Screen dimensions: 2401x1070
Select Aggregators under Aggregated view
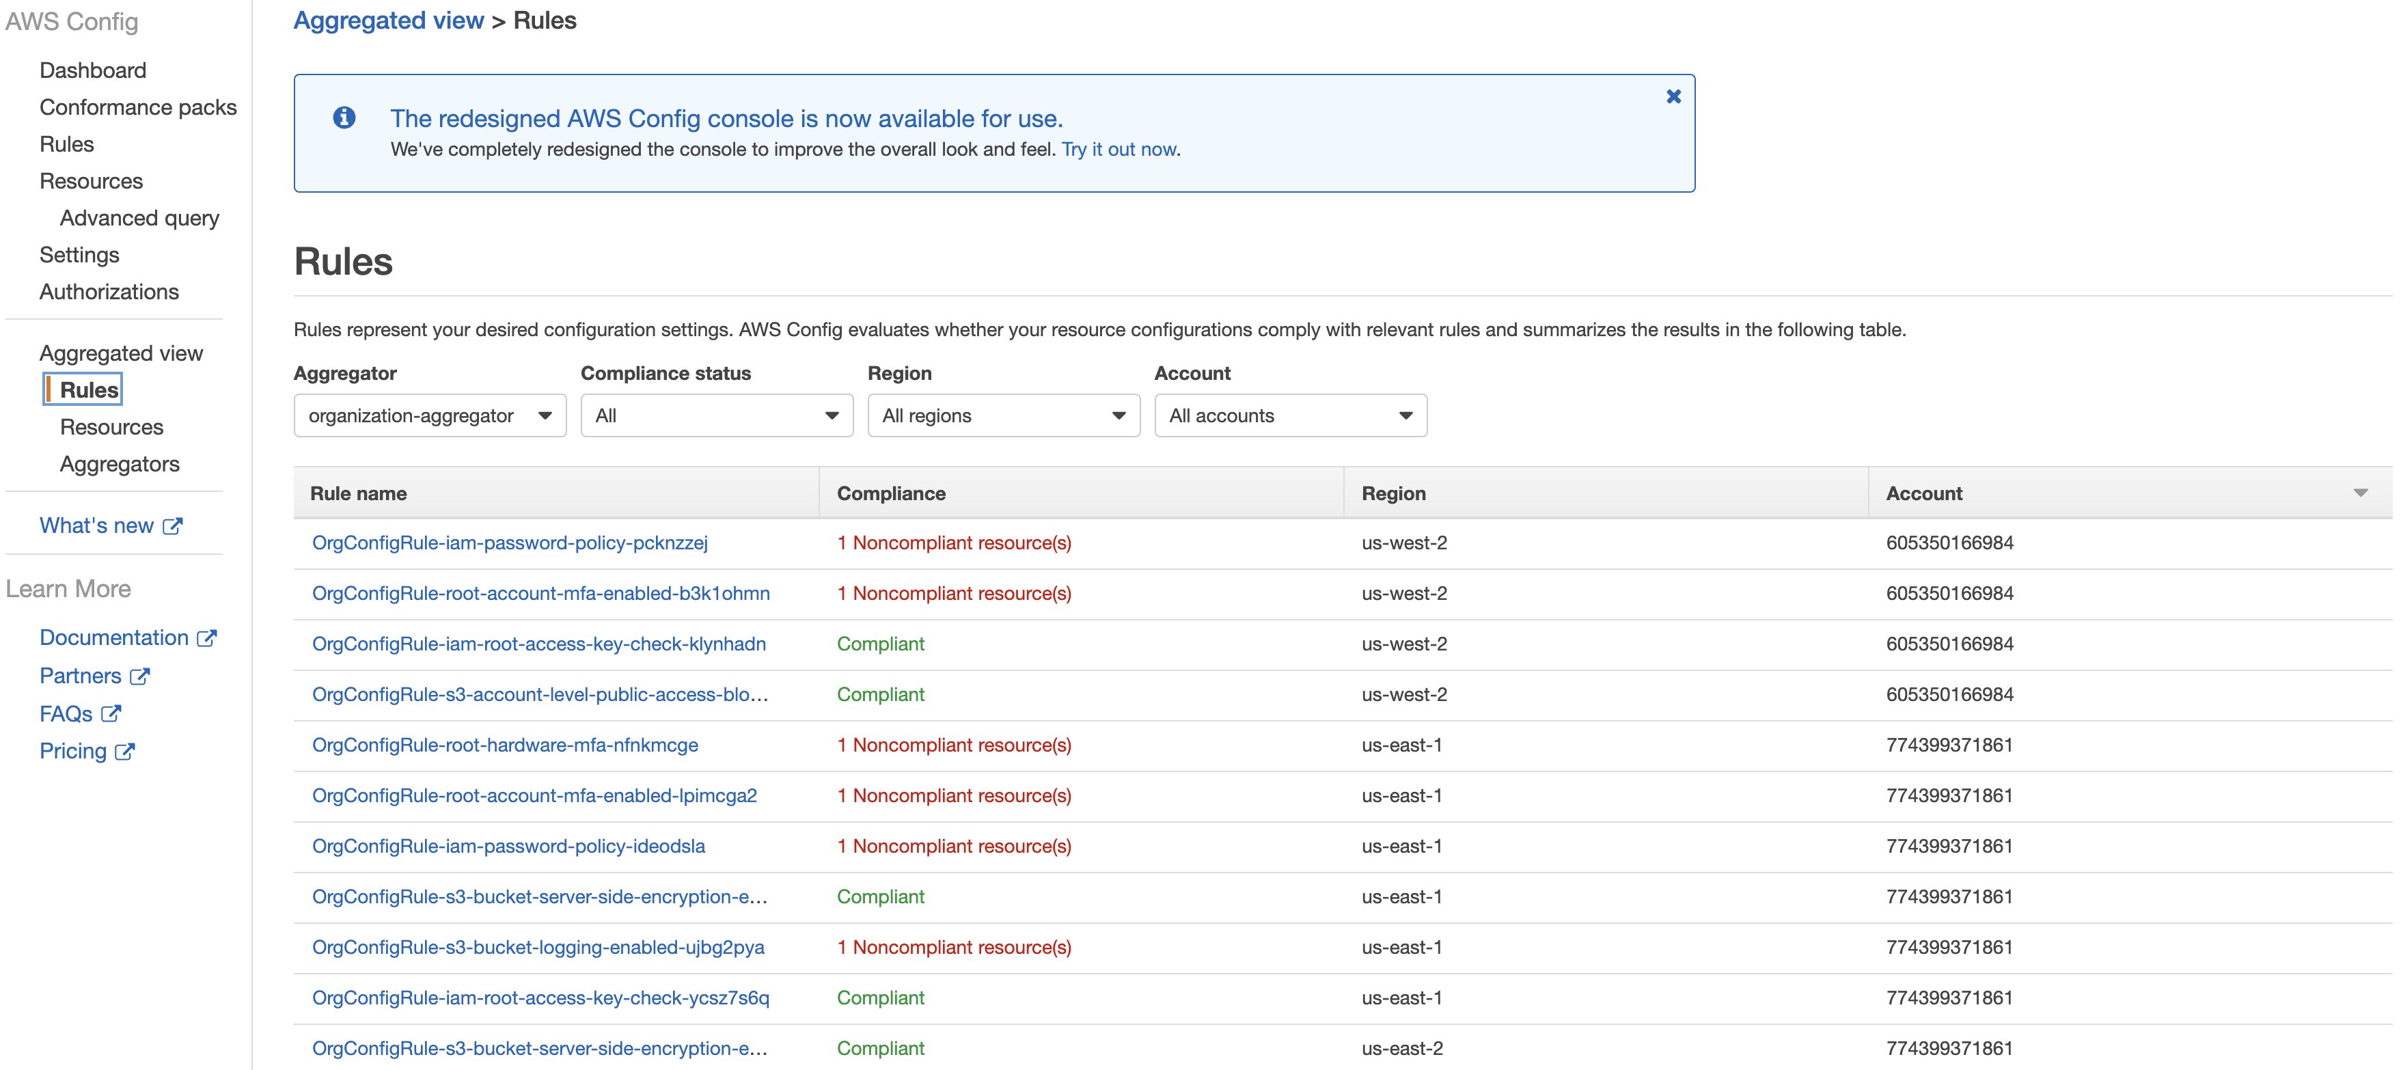pos(120,464)
